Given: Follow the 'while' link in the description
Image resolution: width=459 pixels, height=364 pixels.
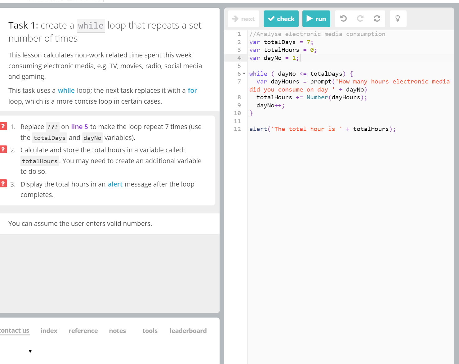Looking at the screenshot, I should click(x=66, y=90).
